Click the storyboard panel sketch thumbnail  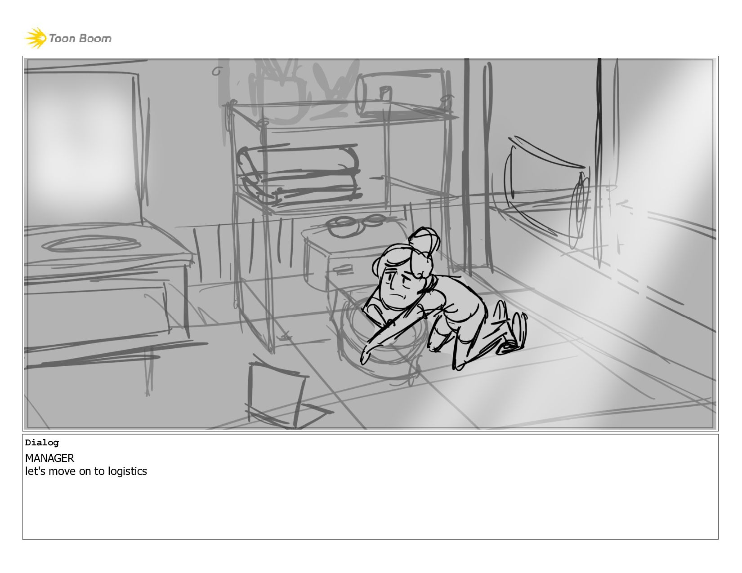pos(370,244)
